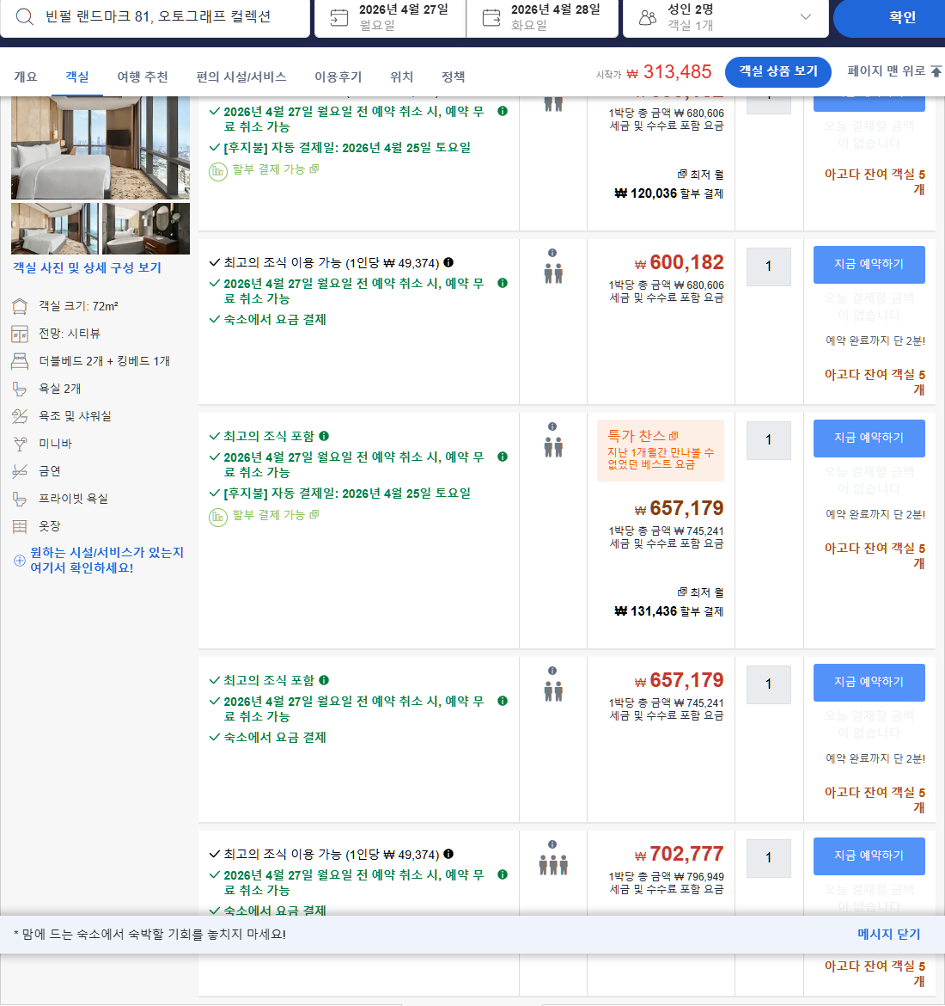This screenshot has height=1006, width=945.
Task: Click cancellation info icon in 600,182 row
Action: tap(503, 283)
